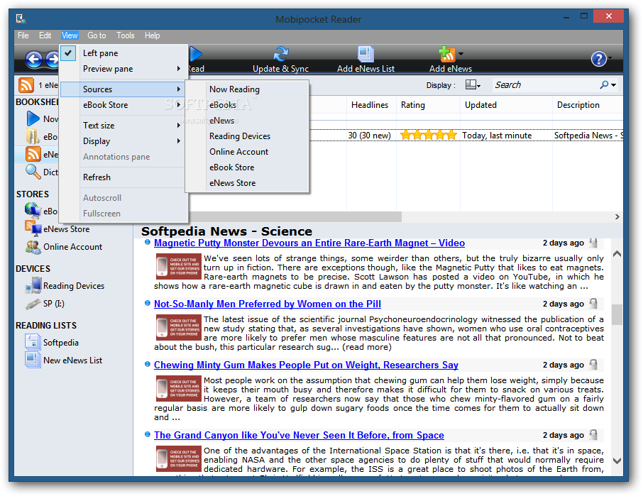The image size is (643, 496).
Task: Expand the eBook Store submenu in View menu
Action: (123, 105)
